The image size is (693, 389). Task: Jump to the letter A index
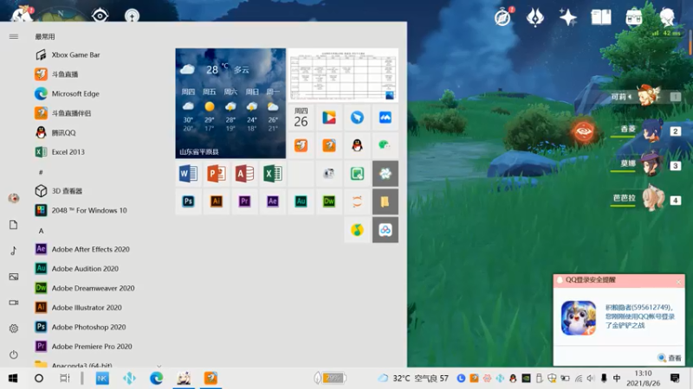(41, 231)
